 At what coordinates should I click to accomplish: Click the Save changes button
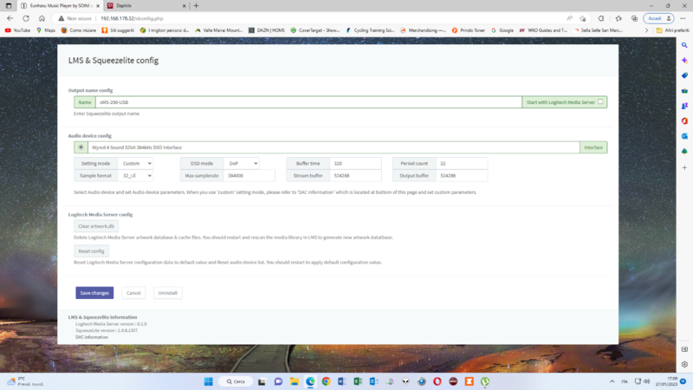click(x=94, y=293)
